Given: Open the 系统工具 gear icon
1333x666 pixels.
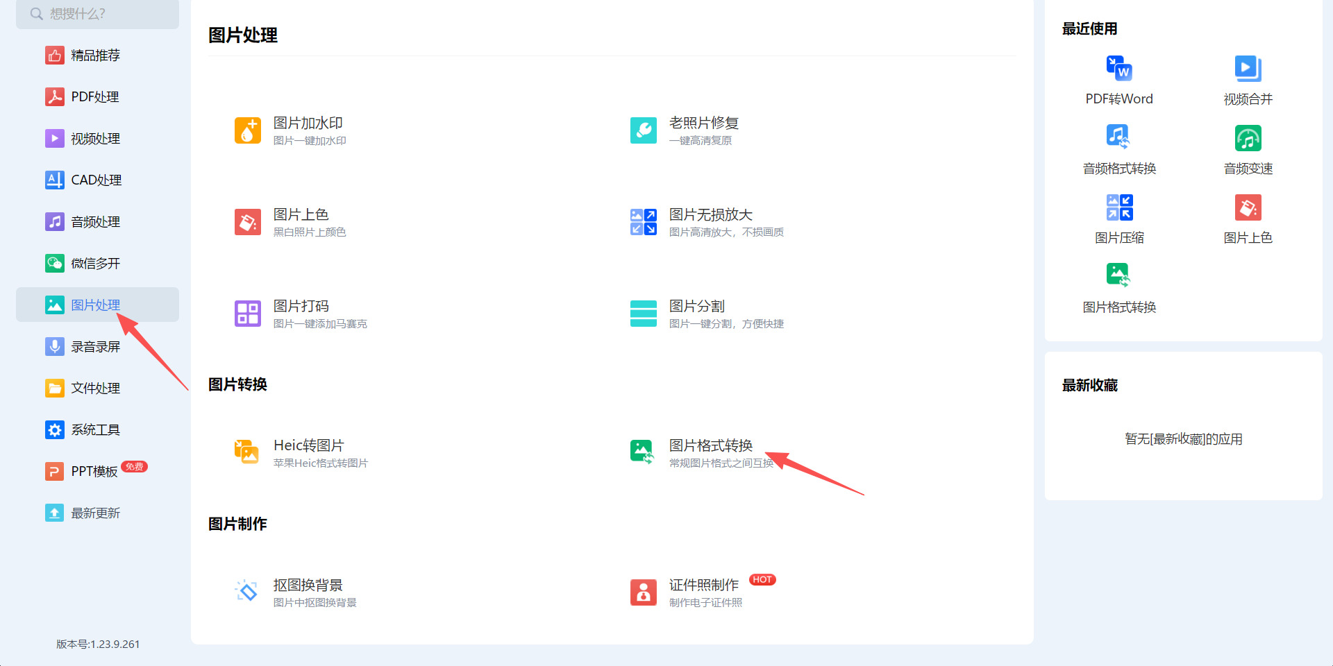Looking at the screenshot, I should [55, 429].
